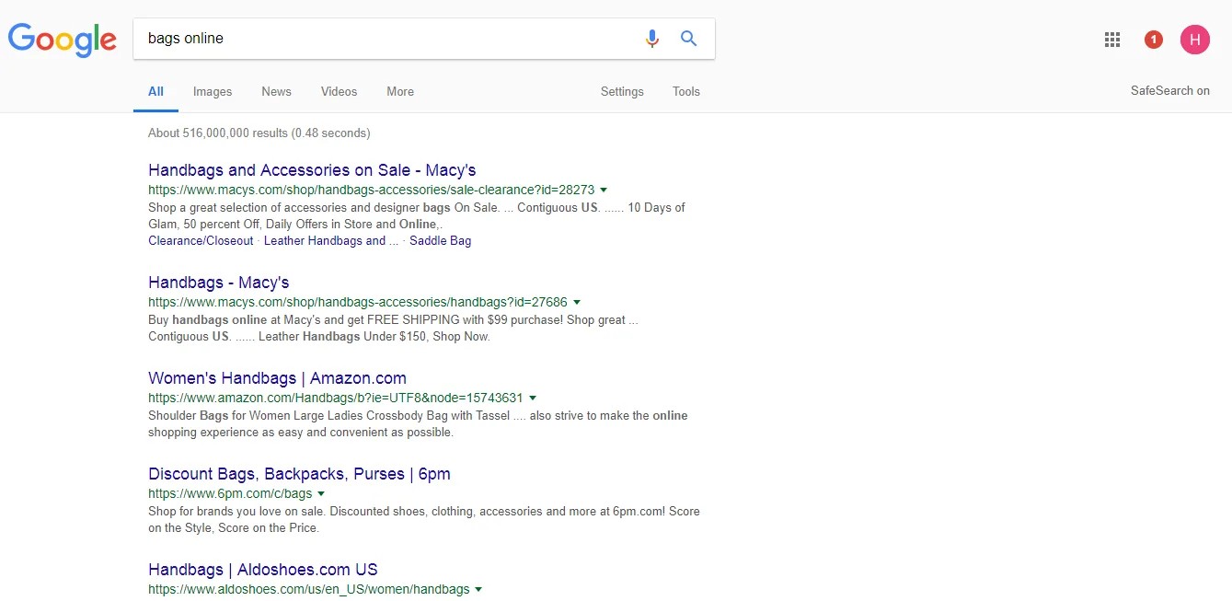Click the Google voice search microphone icon
The image size is (1232, 601).
coord(652,38)
